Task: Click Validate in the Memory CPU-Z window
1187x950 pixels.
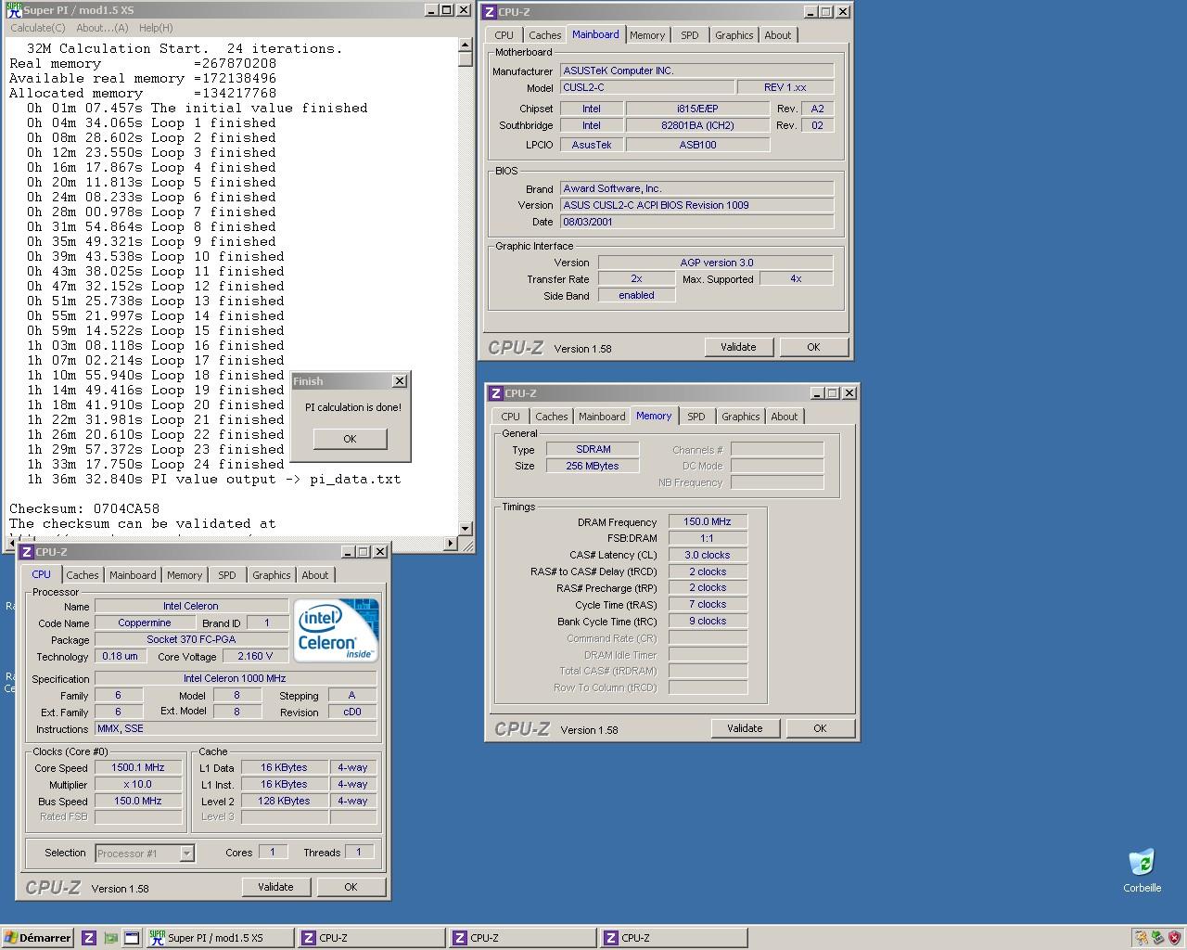Action: (x=745, y=728)
